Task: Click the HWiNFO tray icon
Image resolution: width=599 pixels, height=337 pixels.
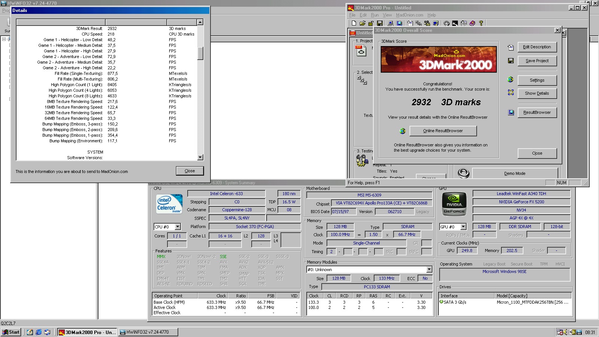Action: click(x=579, y=332)
